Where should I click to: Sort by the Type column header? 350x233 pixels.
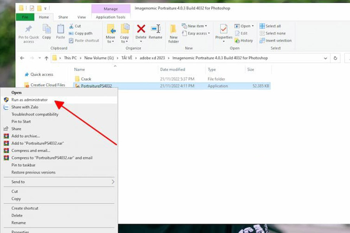pos(212,70)
